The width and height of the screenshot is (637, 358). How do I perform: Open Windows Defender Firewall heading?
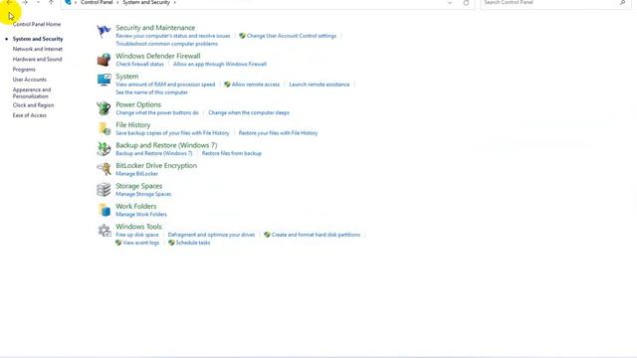tap(158, 56)
